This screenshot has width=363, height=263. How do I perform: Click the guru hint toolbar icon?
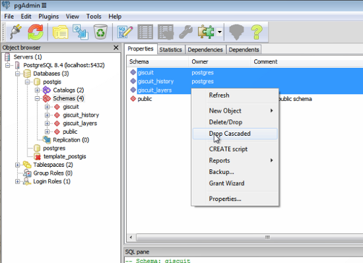coord(236,32)
